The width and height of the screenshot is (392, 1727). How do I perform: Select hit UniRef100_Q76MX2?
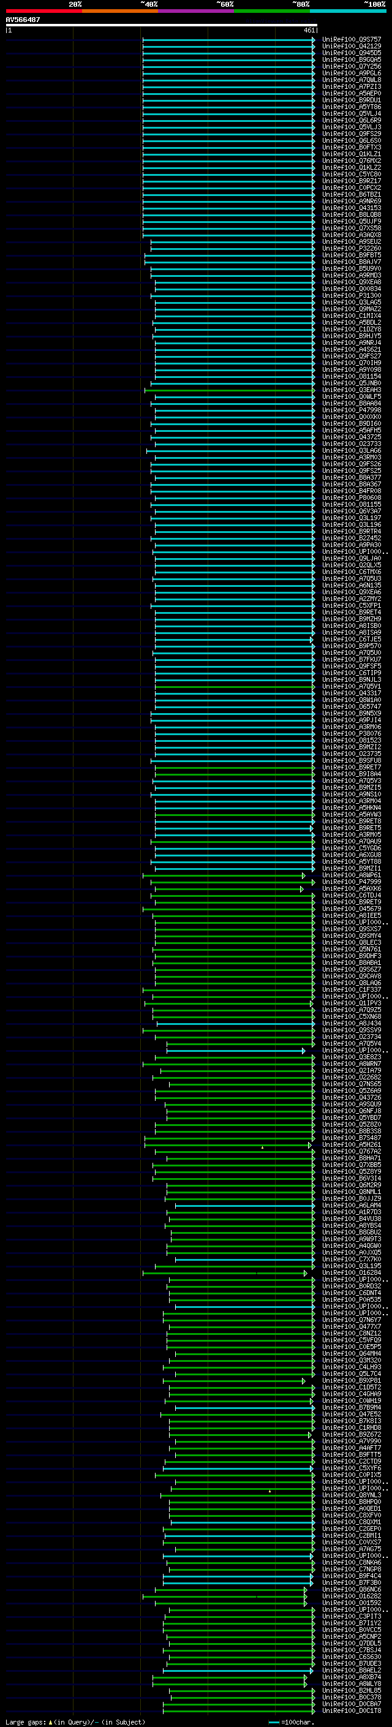(352, 161)
